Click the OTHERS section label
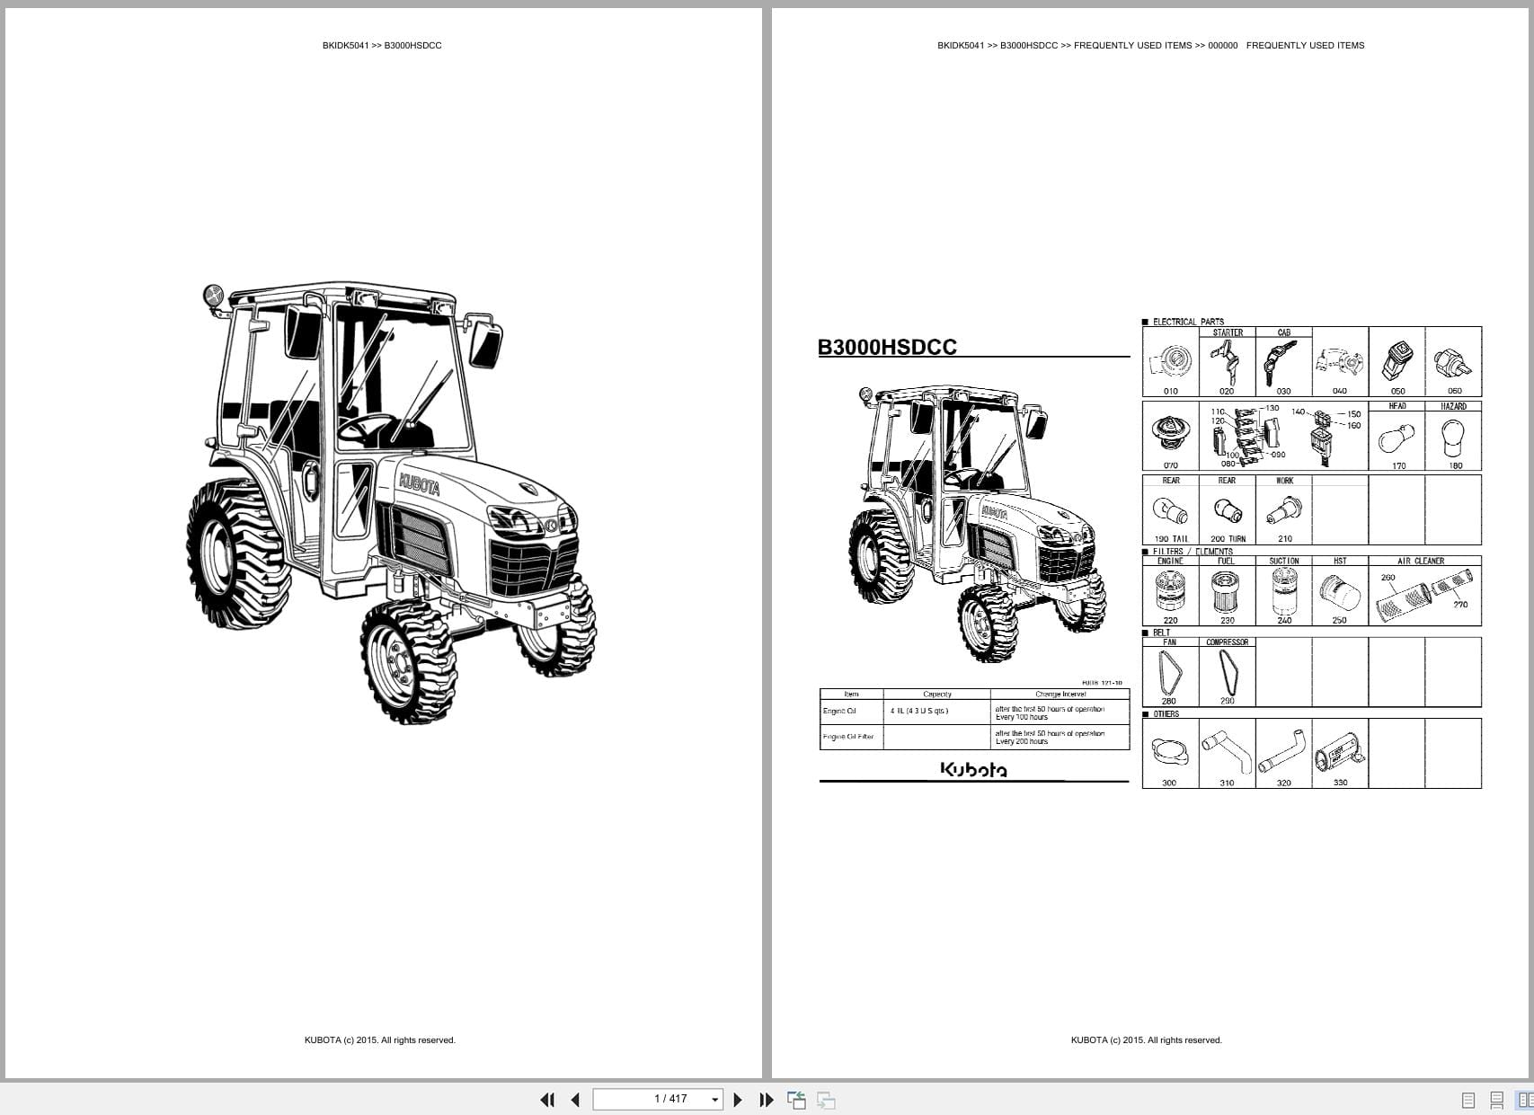The image size is (1534, 1115). (1166, 714)
